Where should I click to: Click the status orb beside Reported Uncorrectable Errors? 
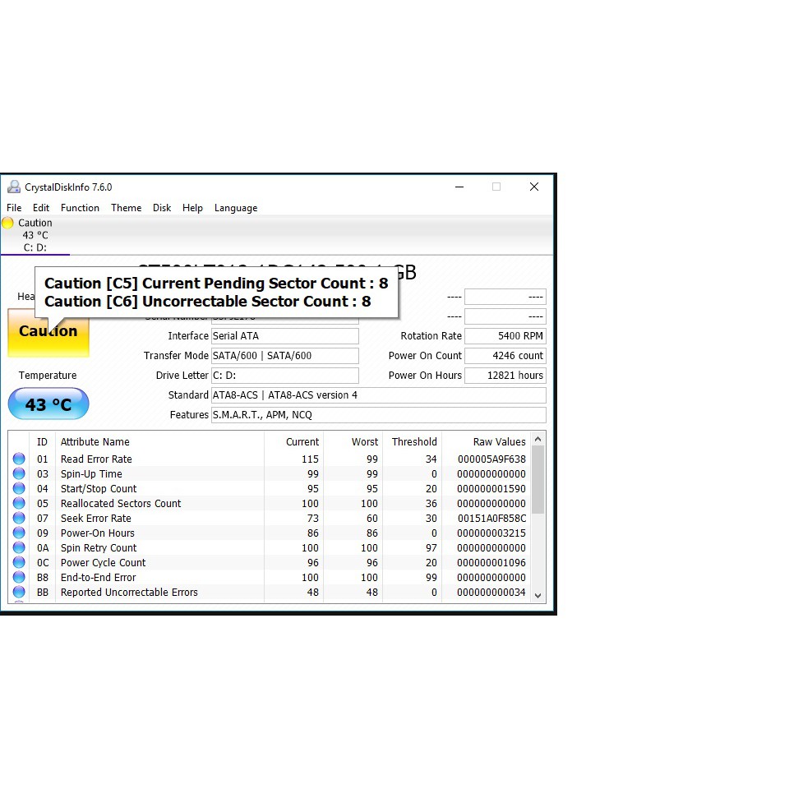[x=19, y=593]
